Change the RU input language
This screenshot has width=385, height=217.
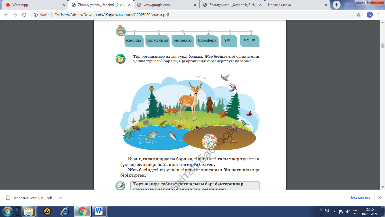pyautogui.click(x=327, y=211)
